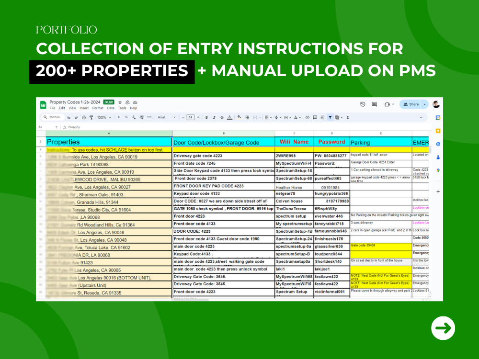
Task: Click the Insert chart icon
Action: tap(322, 117)
